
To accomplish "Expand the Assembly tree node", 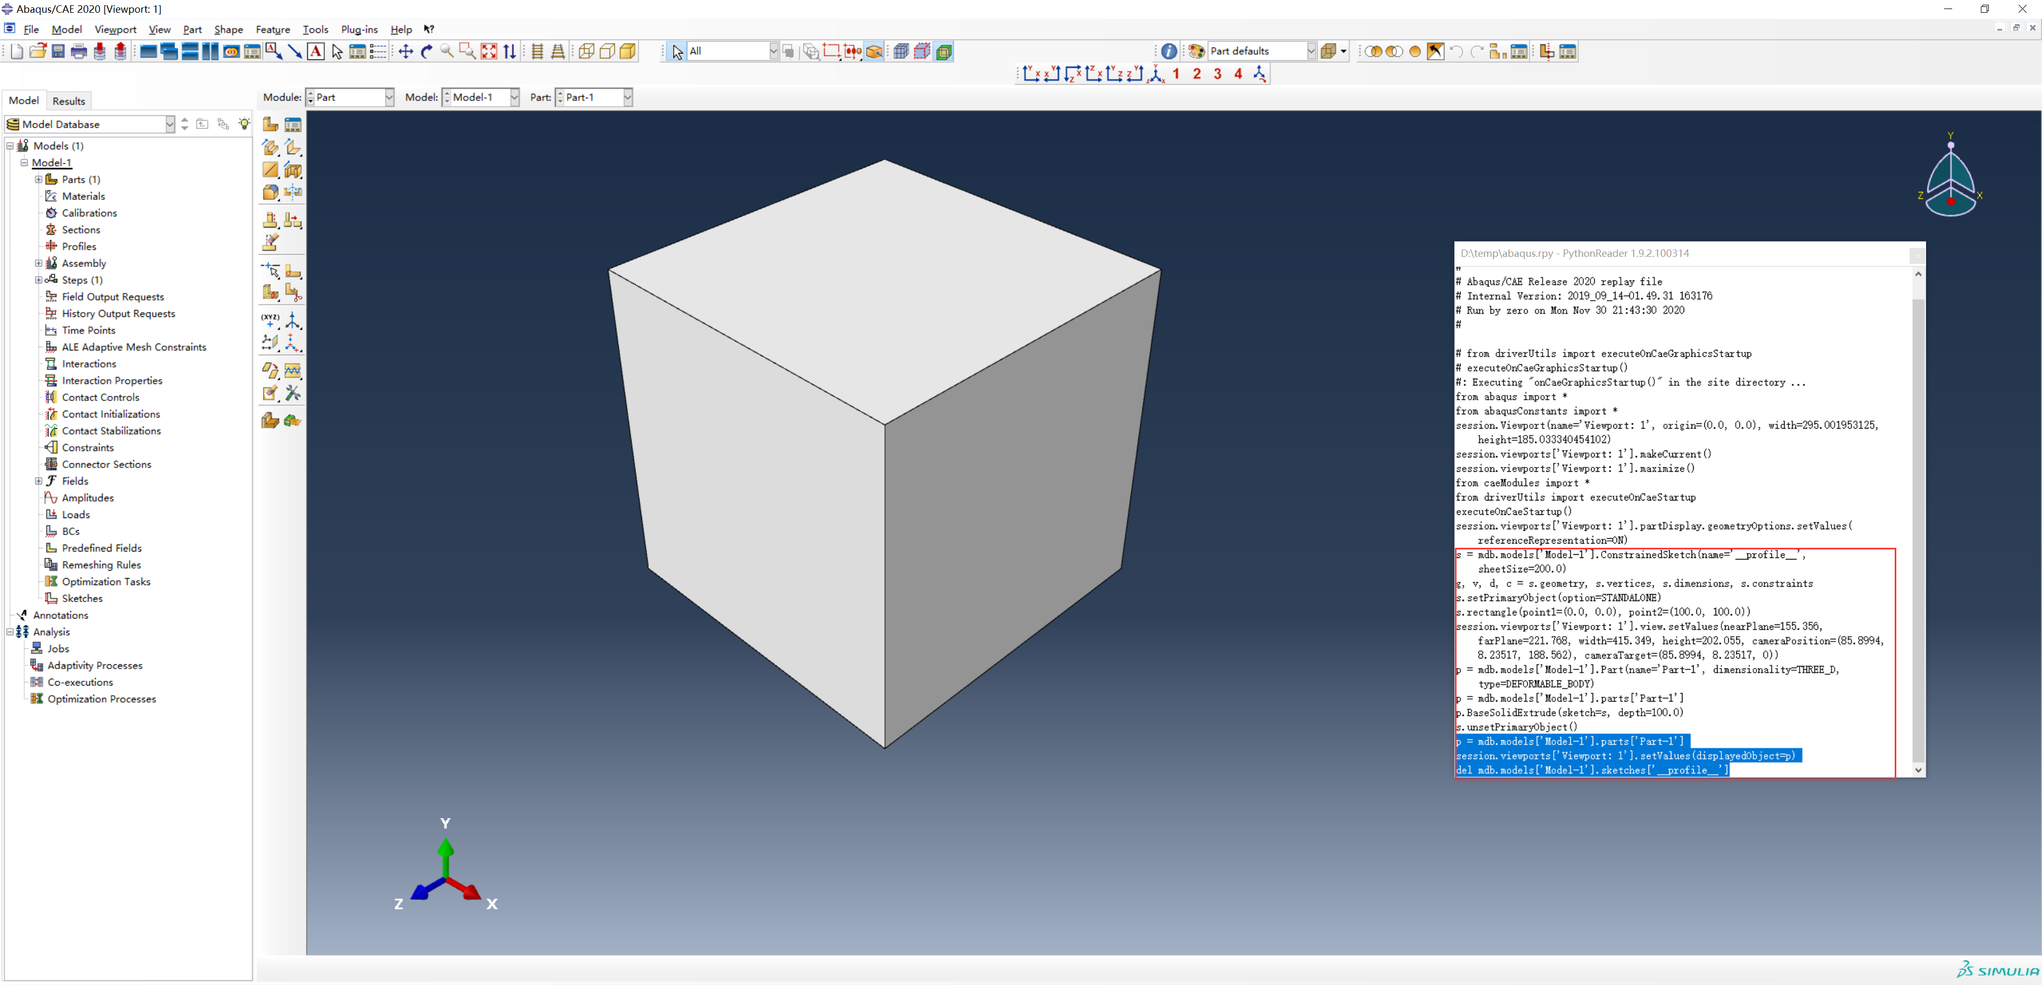I will tap(38, 263).
